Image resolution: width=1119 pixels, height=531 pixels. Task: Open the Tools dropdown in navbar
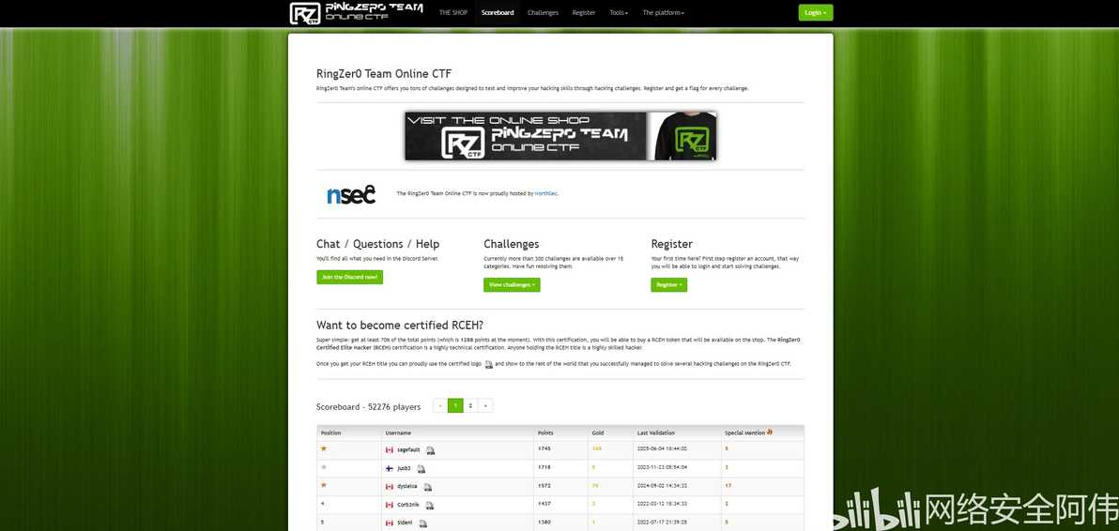click(x=619, y=13)
